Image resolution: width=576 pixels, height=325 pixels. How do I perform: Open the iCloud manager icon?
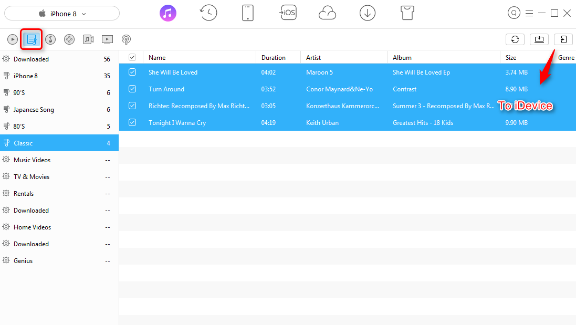pyautogui.click(x=327, y=14)
